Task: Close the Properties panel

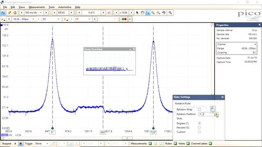Action: [x=260, y=25]
